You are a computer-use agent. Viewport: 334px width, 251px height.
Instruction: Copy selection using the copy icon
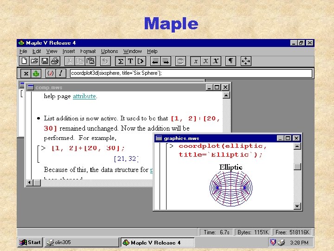(x=80, y=61)
